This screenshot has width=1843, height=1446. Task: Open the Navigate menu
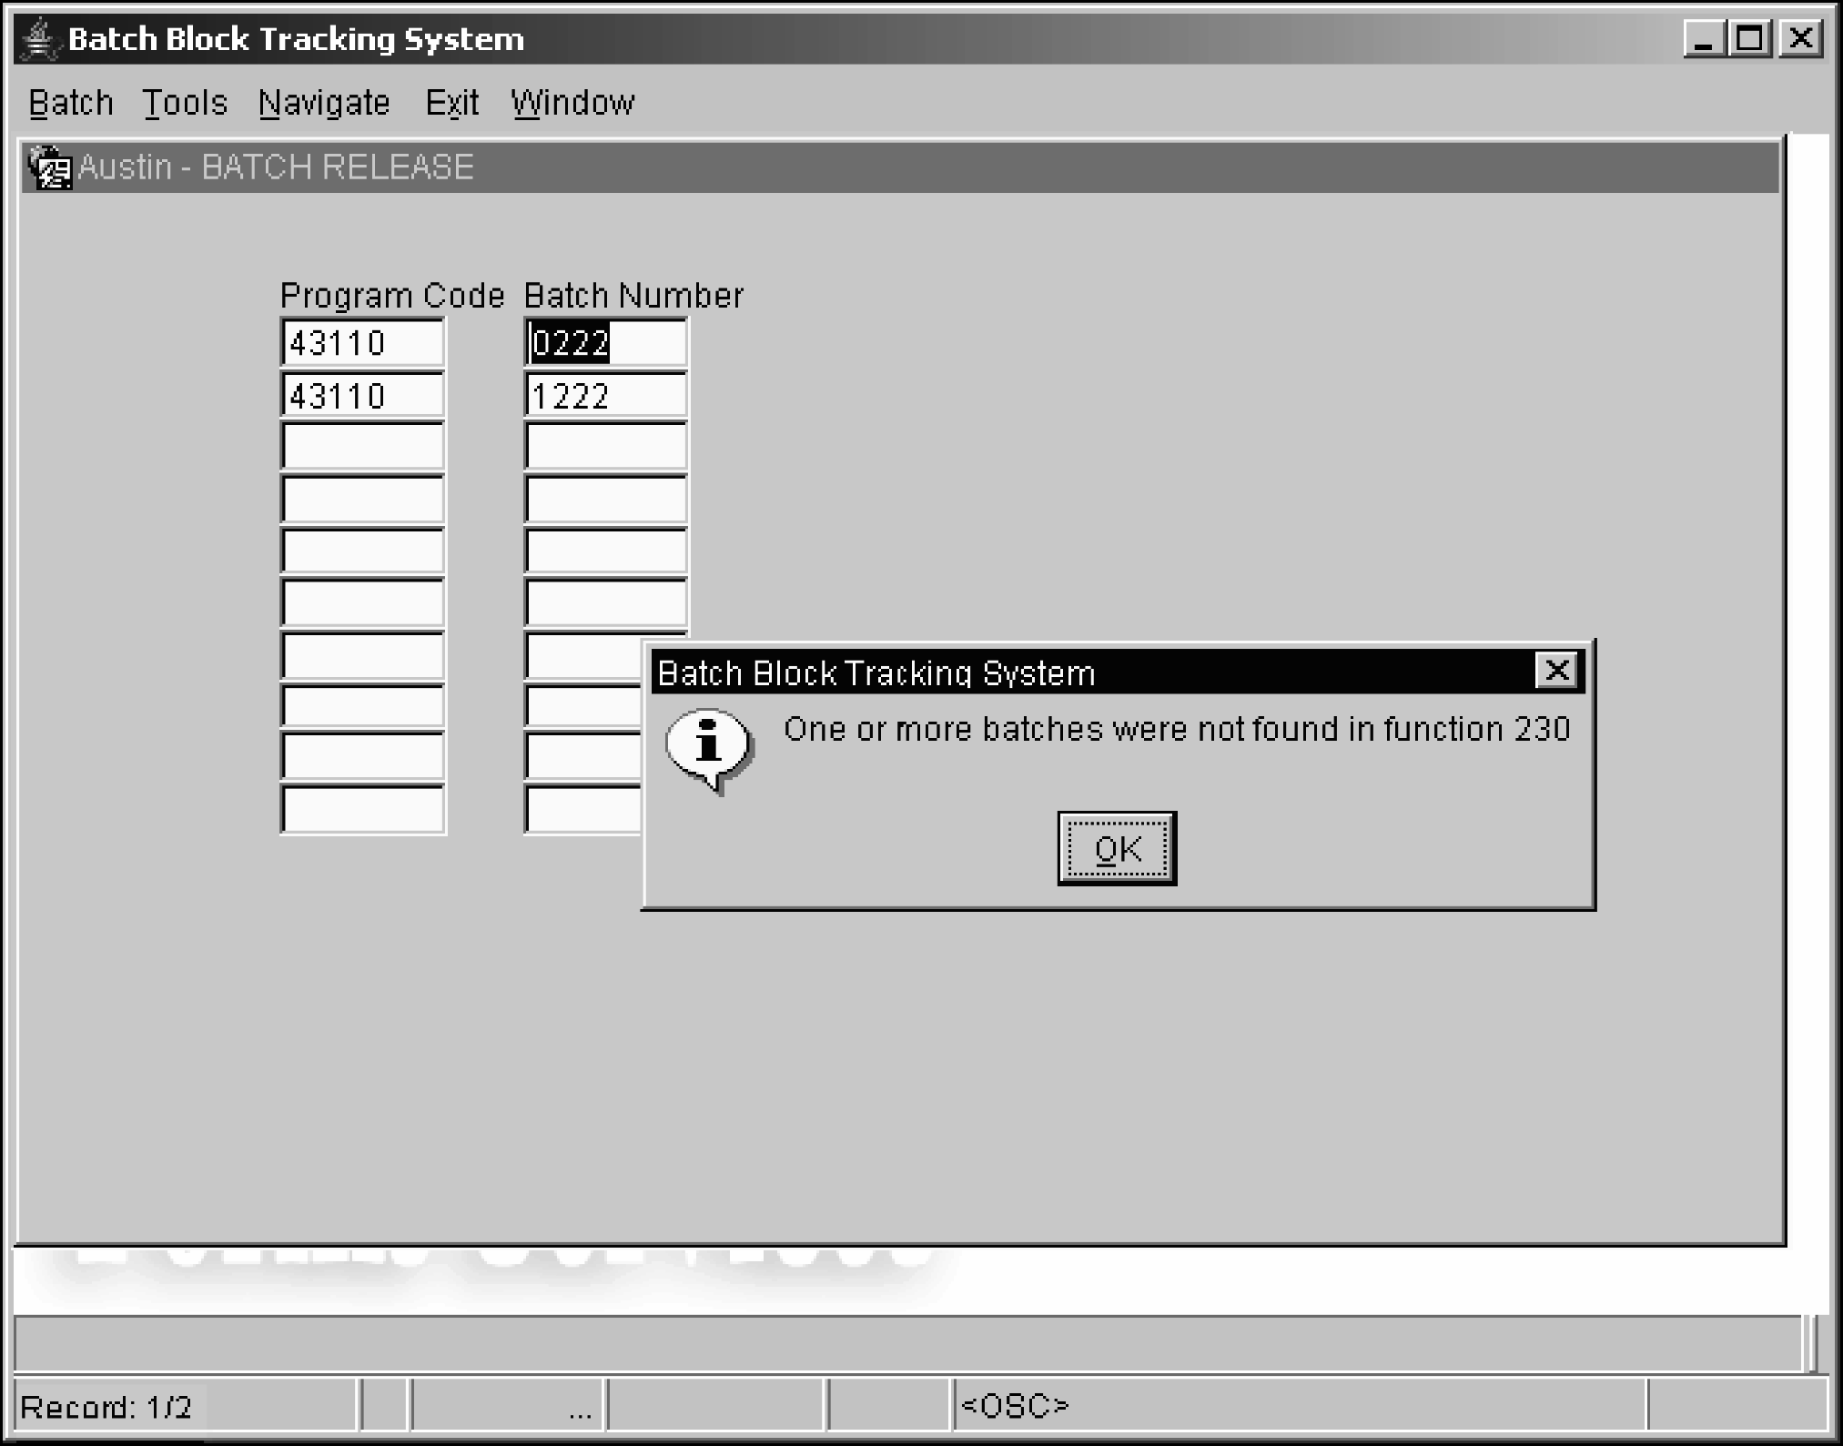click(324, 103)
